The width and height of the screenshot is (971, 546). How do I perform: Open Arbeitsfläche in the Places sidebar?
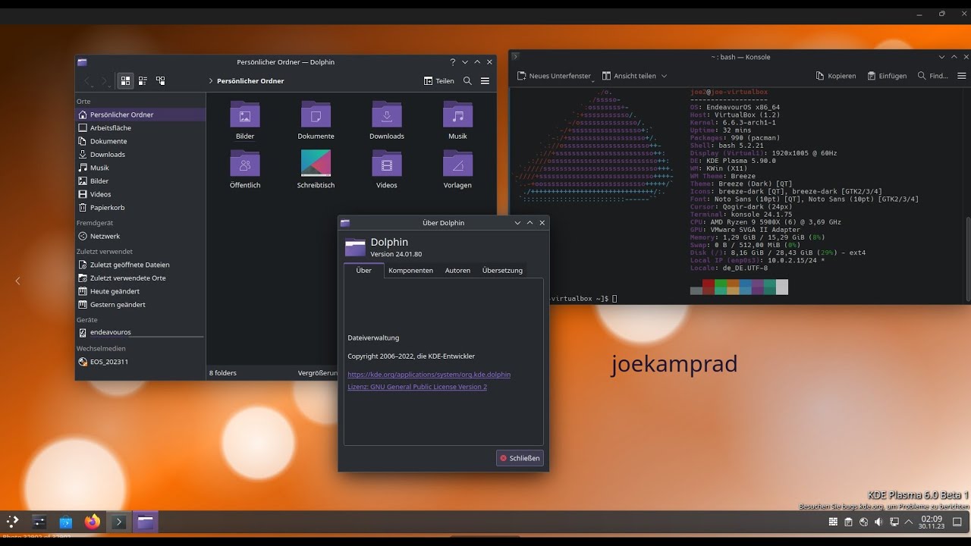tap(140, 128)
